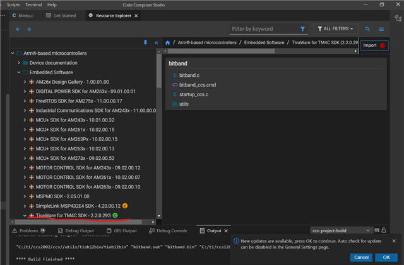Open the search magnifier icon
The height and width of the screenshot is (265, 404).
coord(367,29)
